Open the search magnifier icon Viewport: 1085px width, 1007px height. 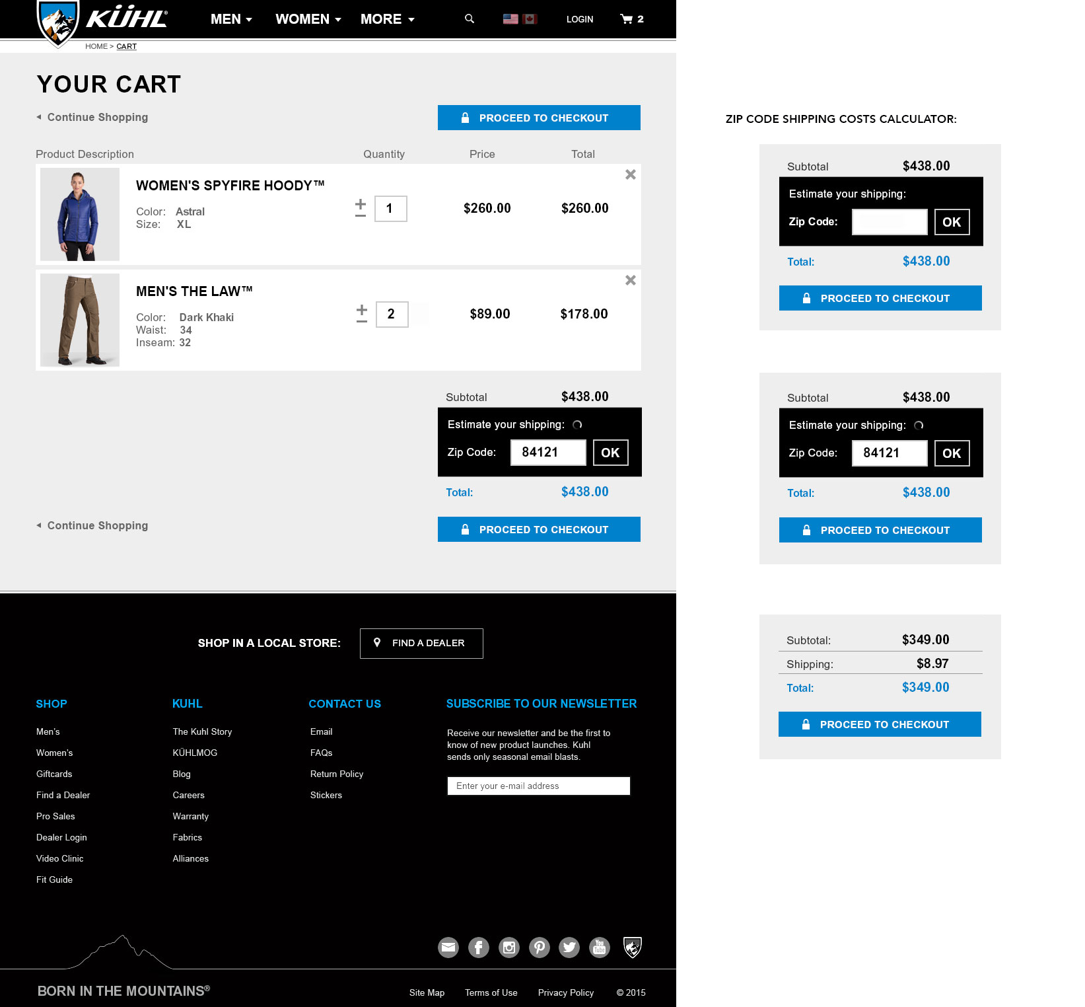pos(470,19)
